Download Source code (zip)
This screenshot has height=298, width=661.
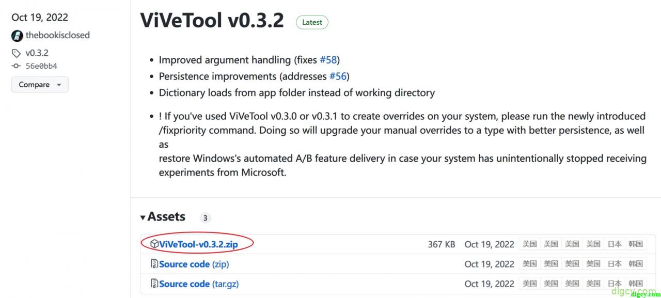[194, 264]
